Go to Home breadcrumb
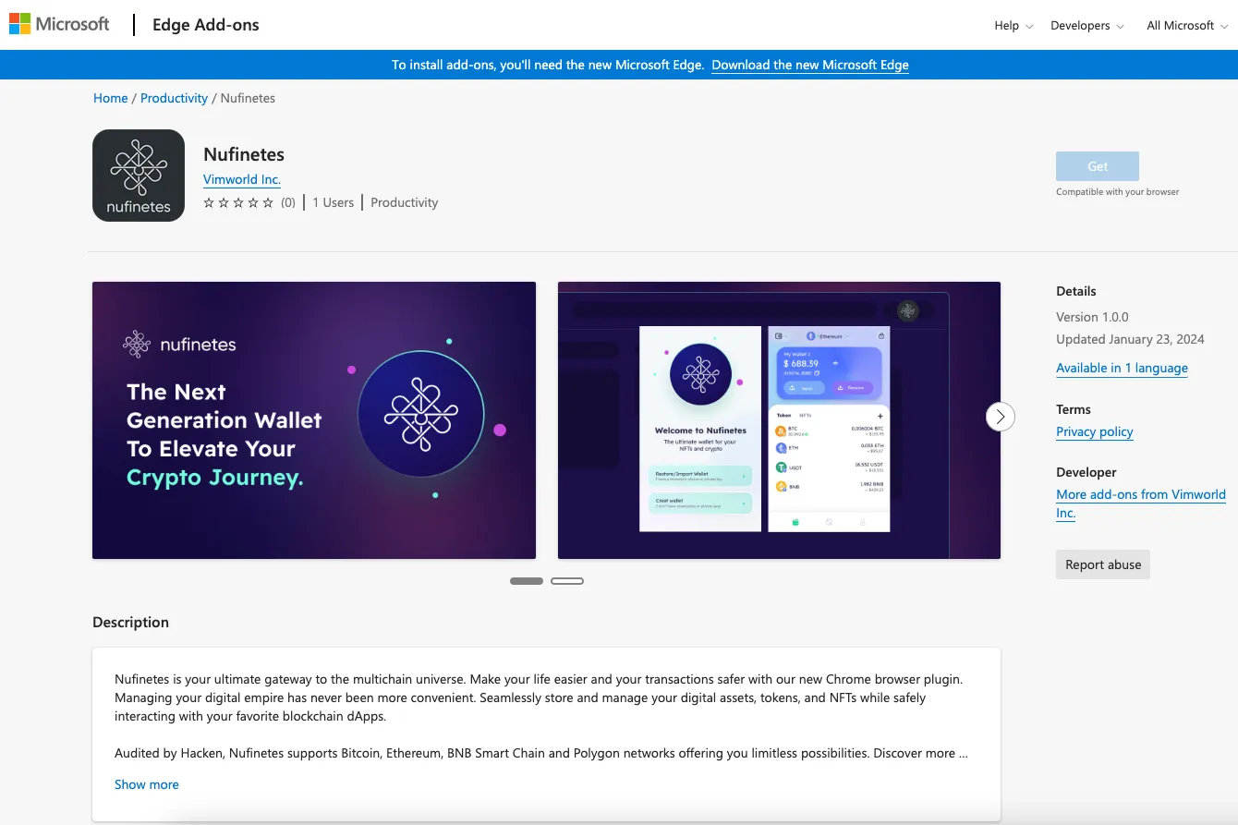 coord(111,98)
